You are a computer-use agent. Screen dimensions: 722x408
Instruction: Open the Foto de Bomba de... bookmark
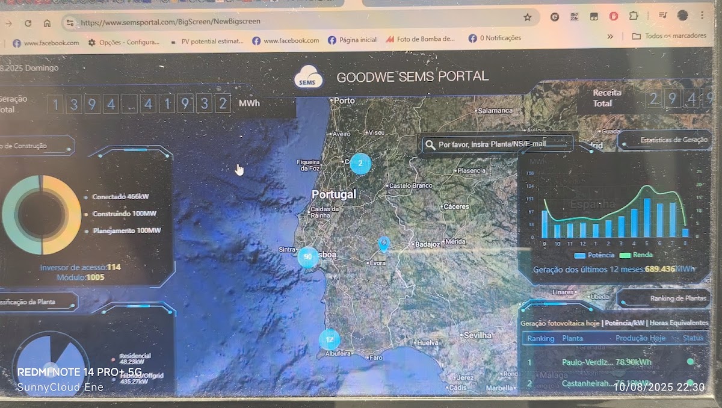point(421,39)
